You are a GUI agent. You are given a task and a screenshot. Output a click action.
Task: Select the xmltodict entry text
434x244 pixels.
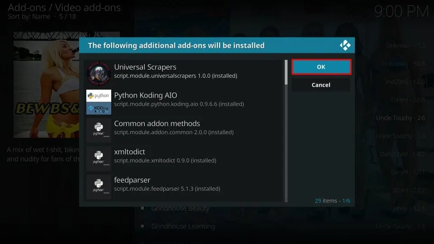(x=130, y=152)
